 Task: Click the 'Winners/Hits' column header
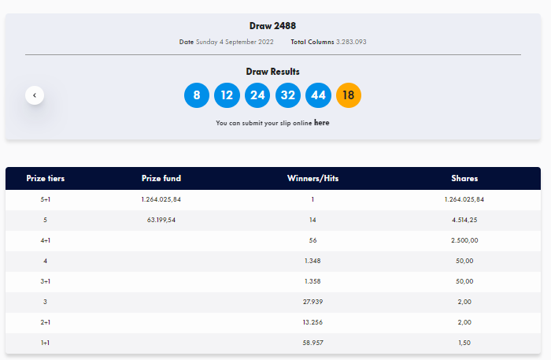point(312,179)
